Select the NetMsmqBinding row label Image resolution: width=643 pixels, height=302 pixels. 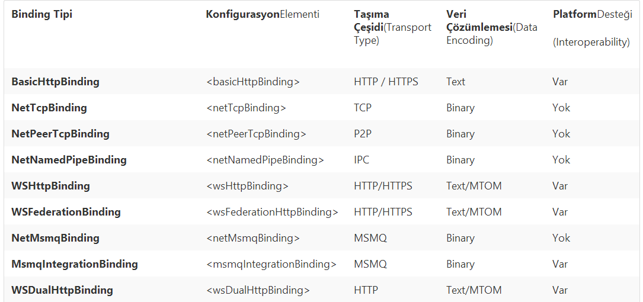pos(55,238)
